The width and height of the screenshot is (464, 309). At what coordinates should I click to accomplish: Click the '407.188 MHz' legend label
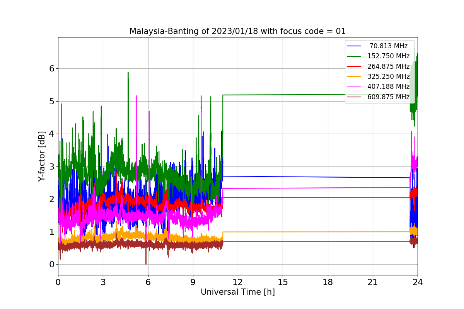pos(389,87)
